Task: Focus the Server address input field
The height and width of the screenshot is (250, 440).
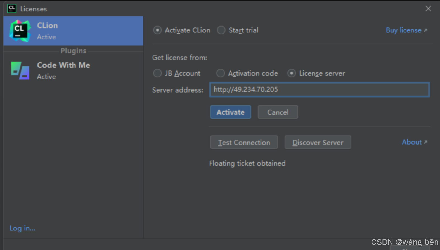Action: (x=320, y=89)
